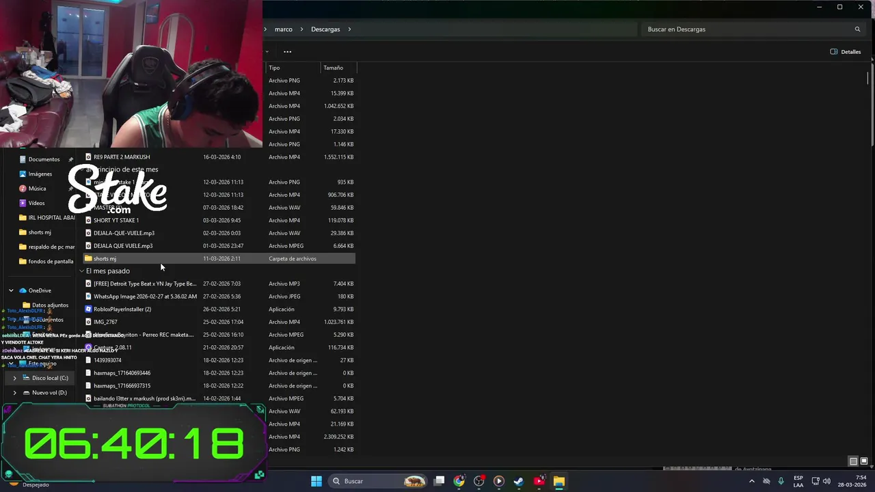The width and height of the screenshot is (875, 492).
Task: Open Task View from the taskbar
Action: pos(440,481)
